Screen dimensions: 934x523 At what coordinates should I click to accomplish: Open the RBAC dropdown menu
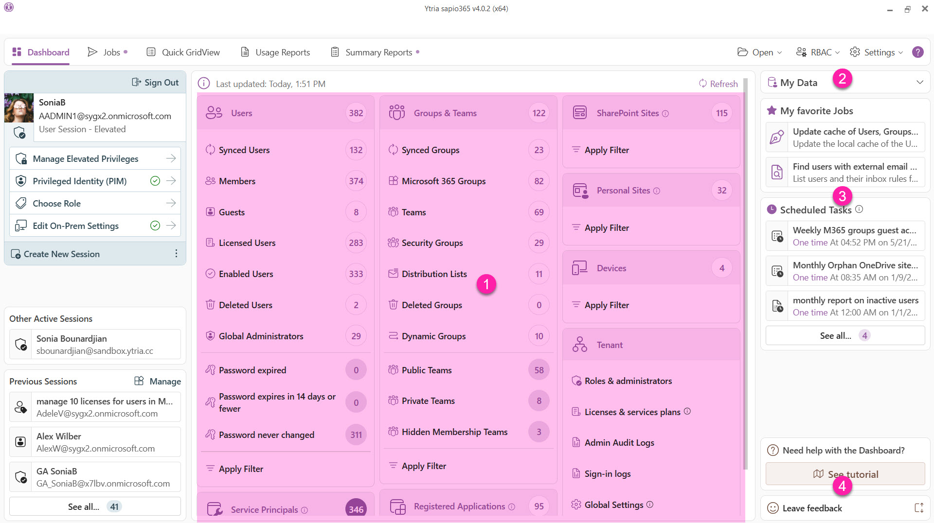[817, 52]
